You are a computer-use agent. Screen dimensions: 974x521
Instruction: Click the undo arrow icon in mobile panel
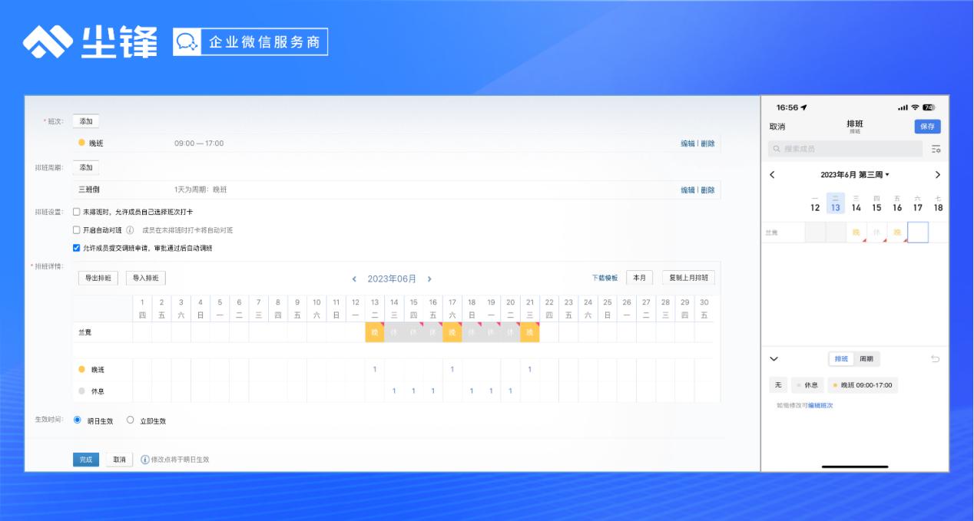pos(935,359)
